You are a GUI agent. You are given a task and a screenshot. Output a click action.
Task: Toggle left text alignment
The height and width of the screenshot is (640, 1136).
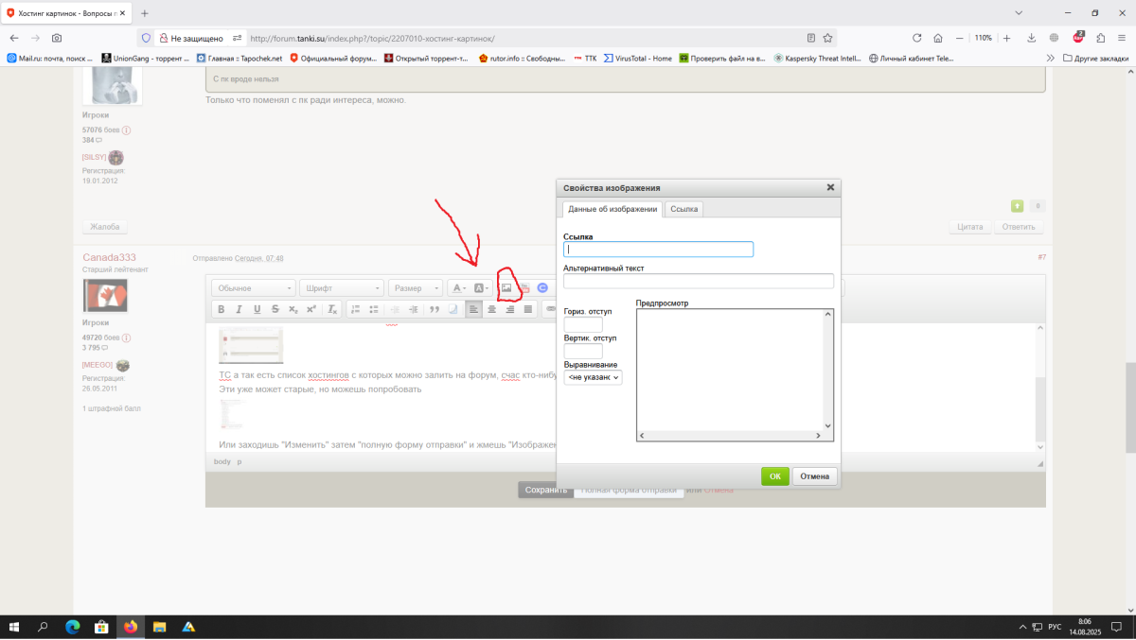coord(474,309)
